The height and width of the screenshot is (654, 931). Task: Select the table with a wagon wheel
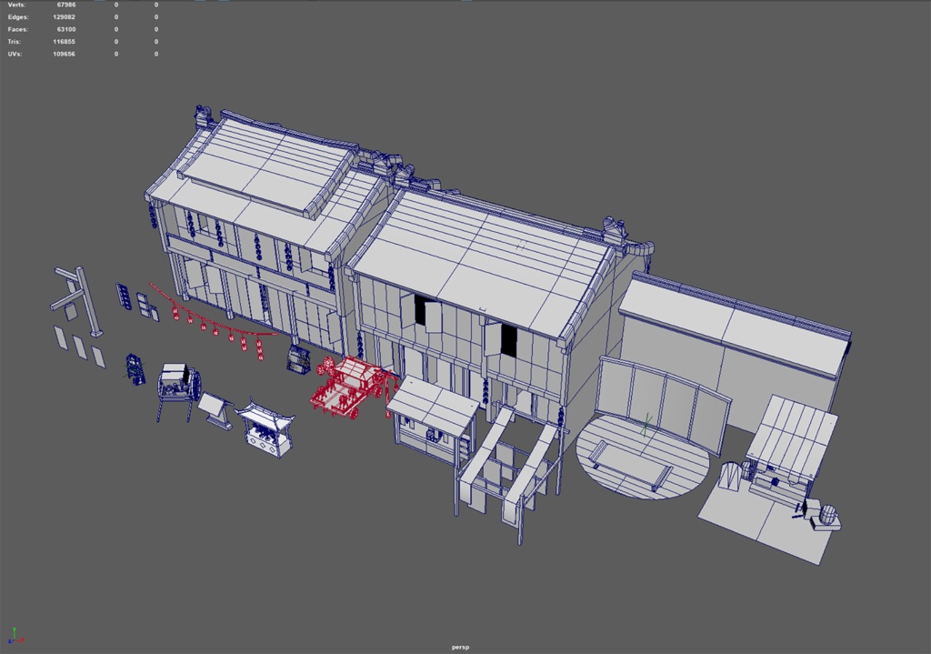pyautogui.click(x=178, y=391)
